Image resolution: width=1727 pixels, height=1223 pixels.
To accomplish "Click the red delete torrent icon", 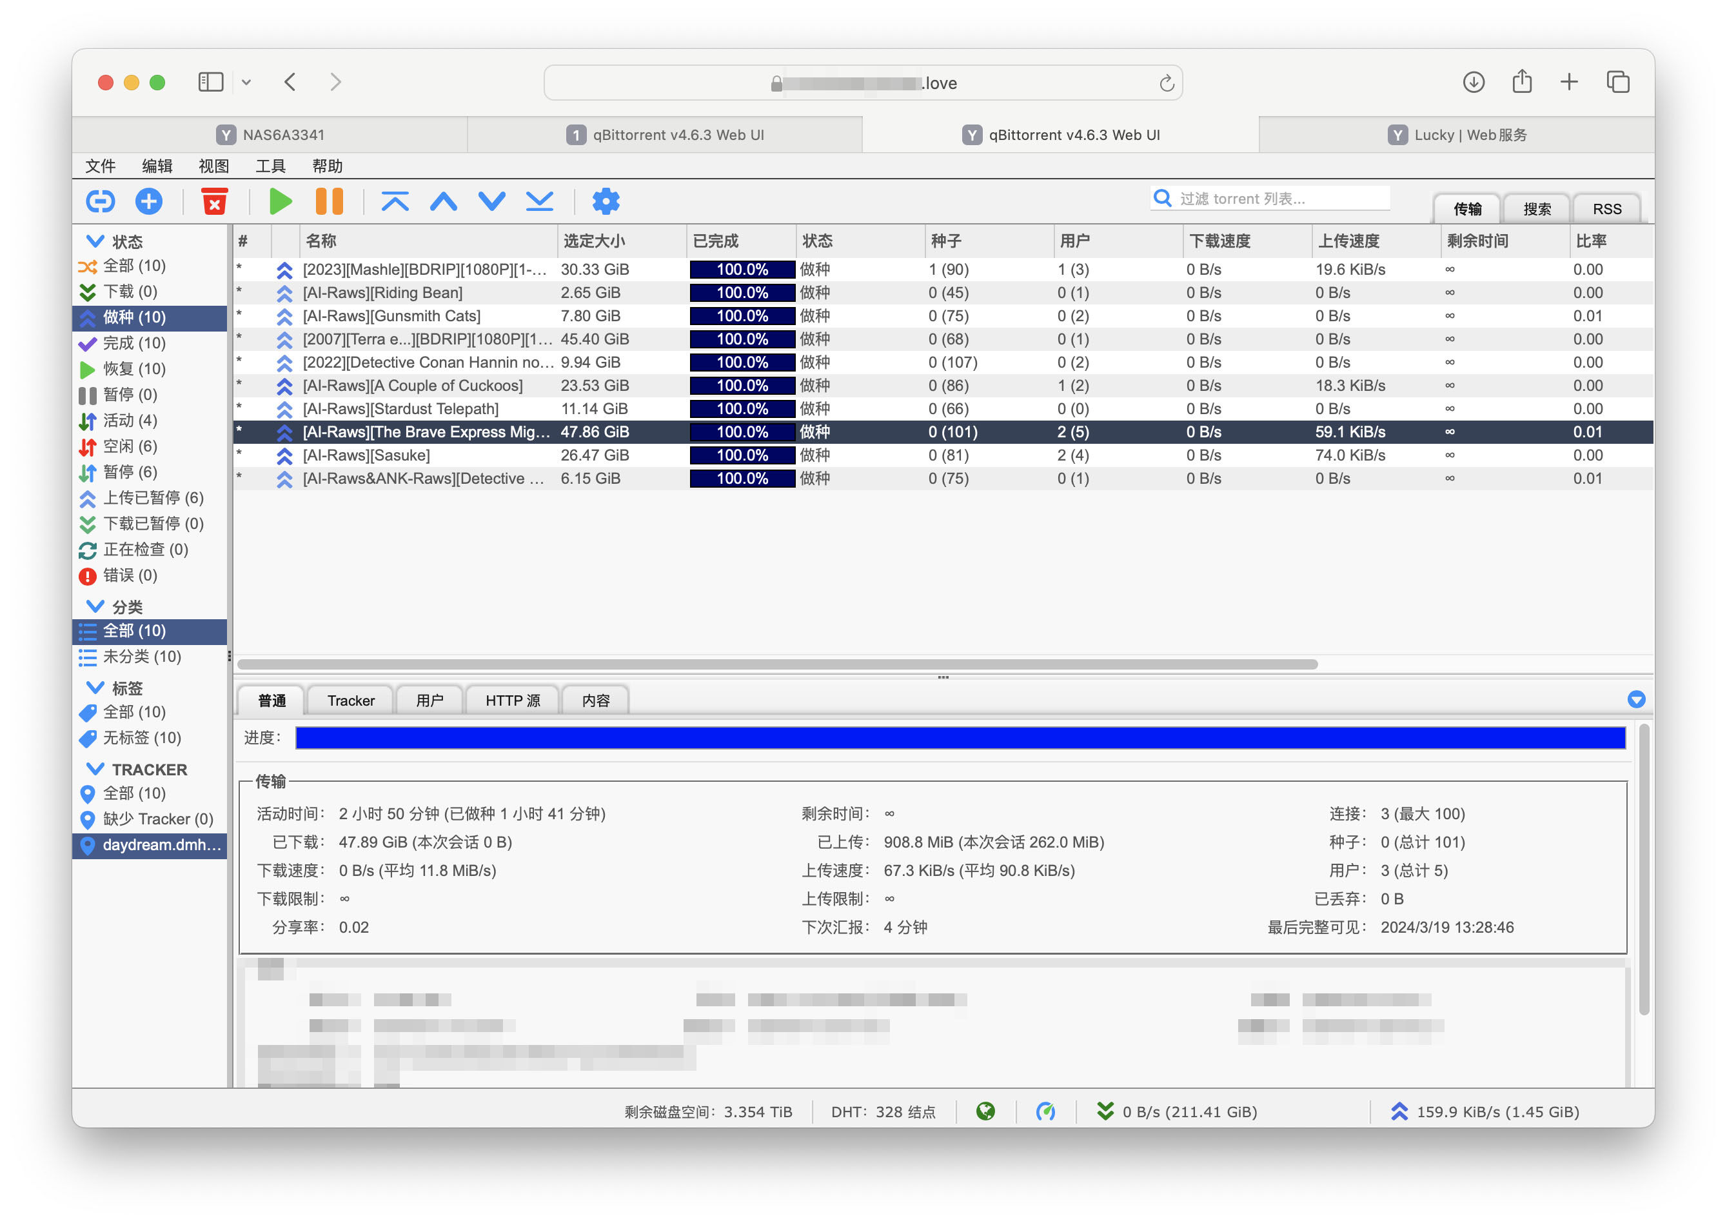I will coord(215,201).
